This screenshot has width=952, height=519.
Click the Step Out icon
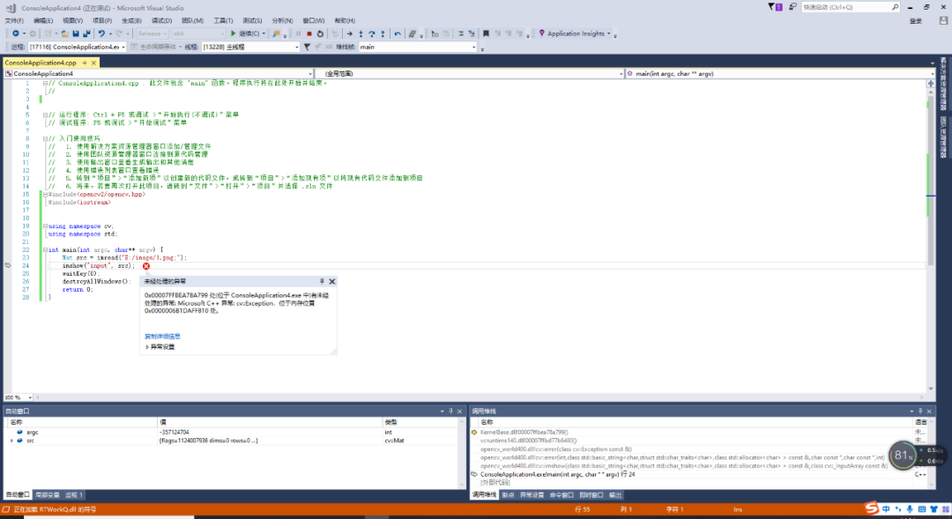[x=383, y=33]
